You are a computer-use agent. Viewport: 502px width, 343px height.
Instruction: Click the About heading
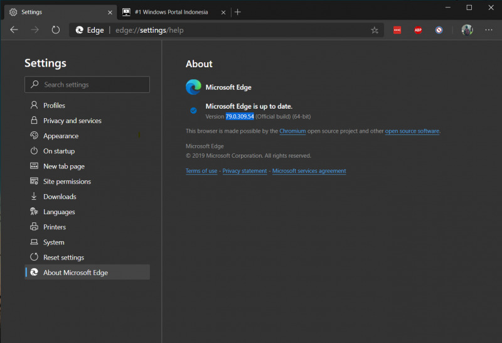199,64
